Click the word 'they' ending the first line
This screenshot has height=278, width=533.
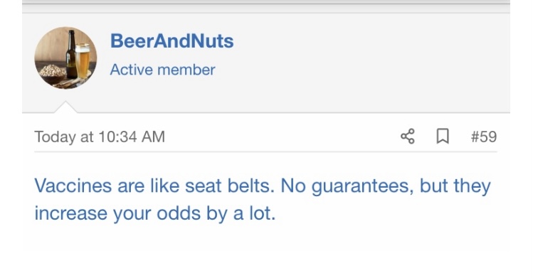point(473,186)
